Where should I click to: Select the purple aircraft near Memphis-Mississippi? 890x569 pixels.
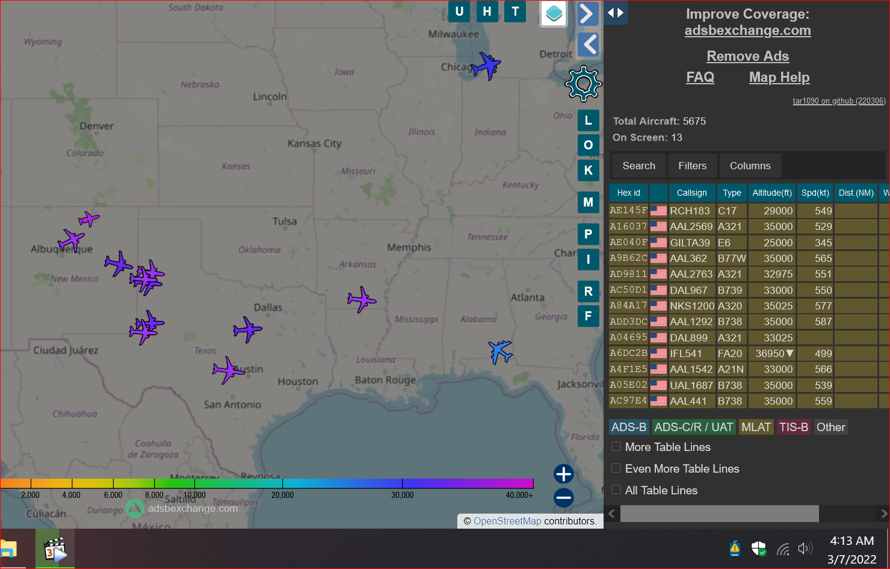[361, 299]
